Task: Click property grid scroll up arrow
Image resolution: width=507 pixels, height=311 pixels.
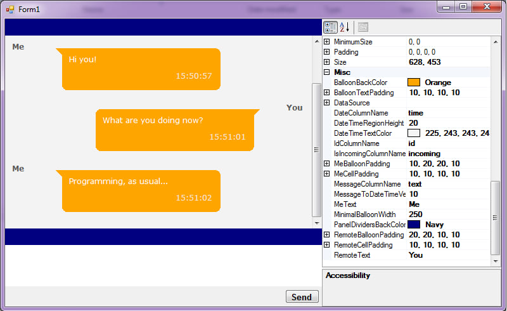Action: [496, 42]
